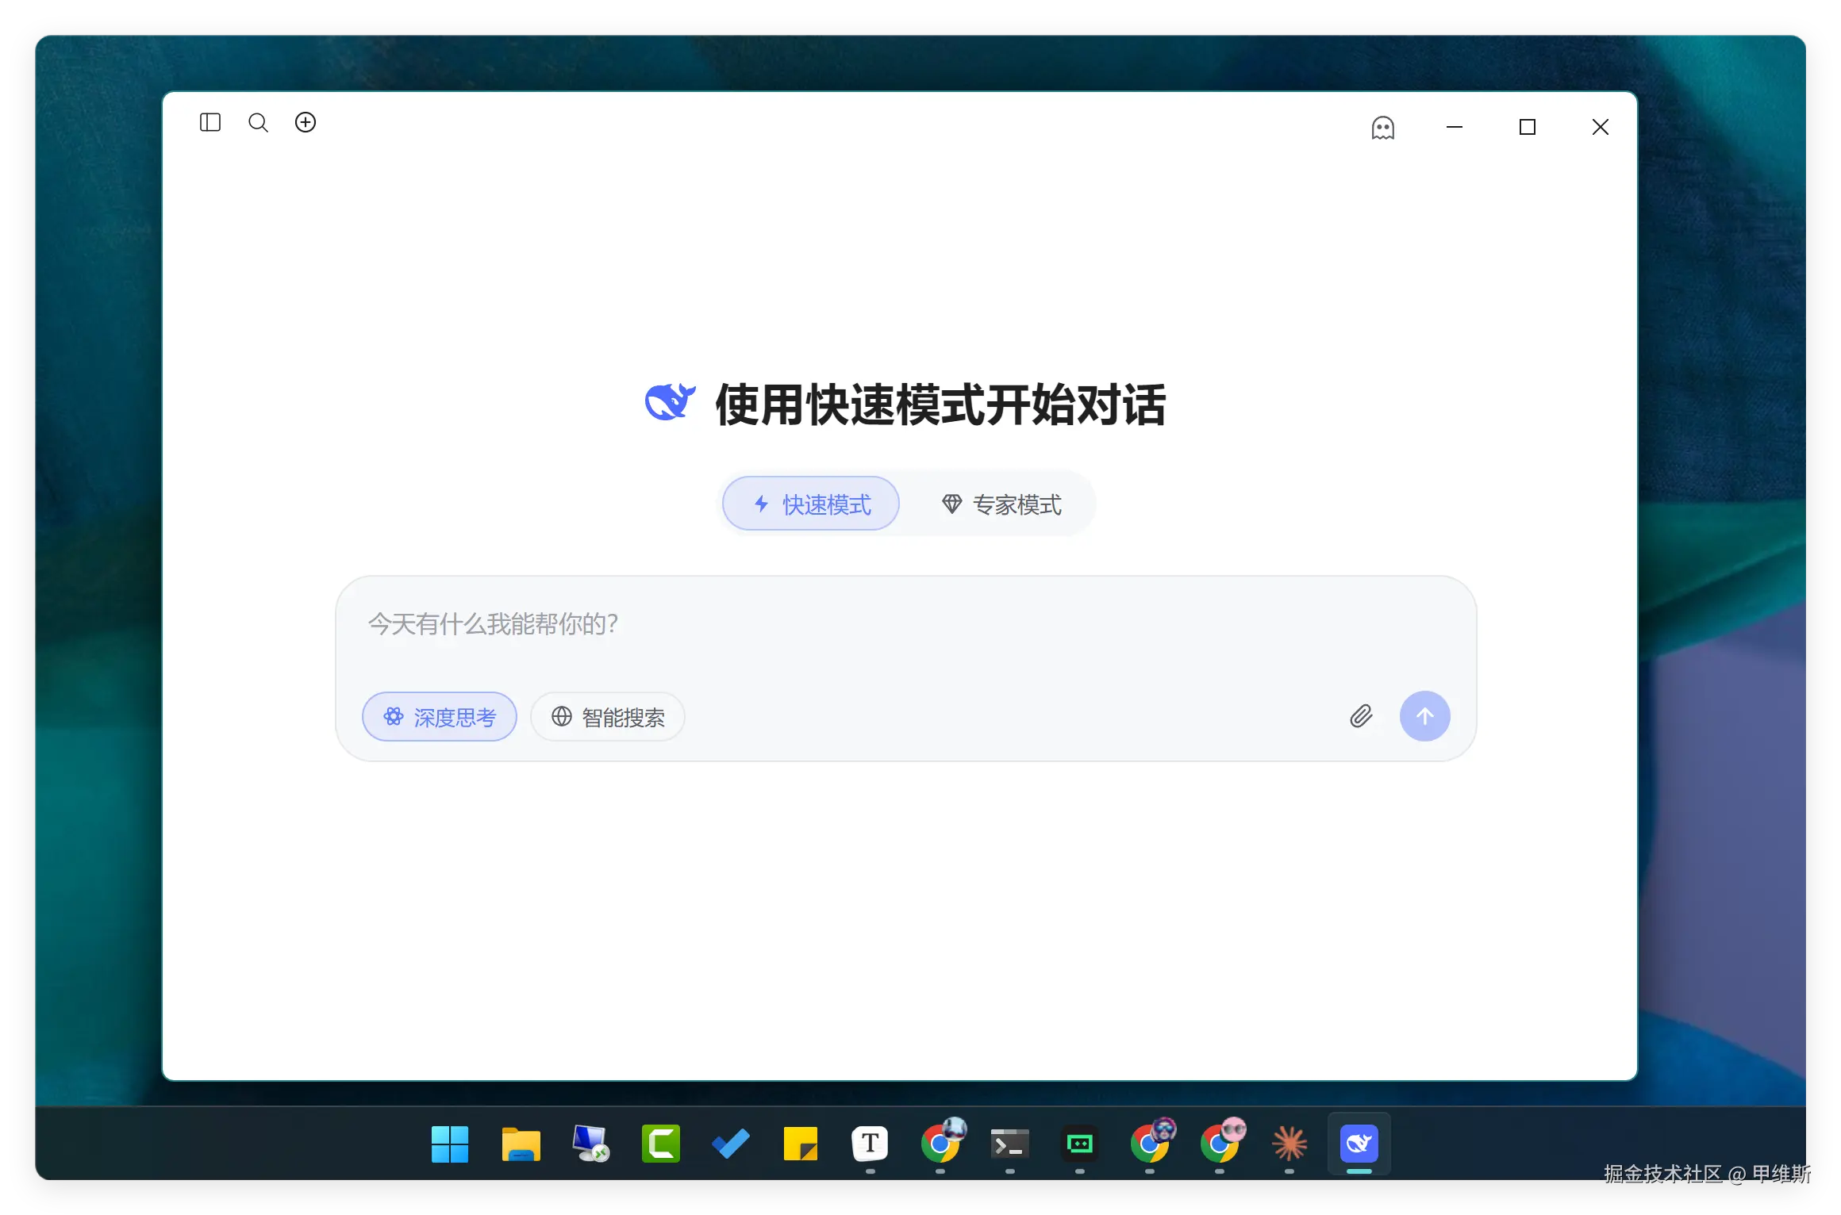
Task: Start a new chat with the plus icon
Action: pyautogui.click(x=306, y=122)
